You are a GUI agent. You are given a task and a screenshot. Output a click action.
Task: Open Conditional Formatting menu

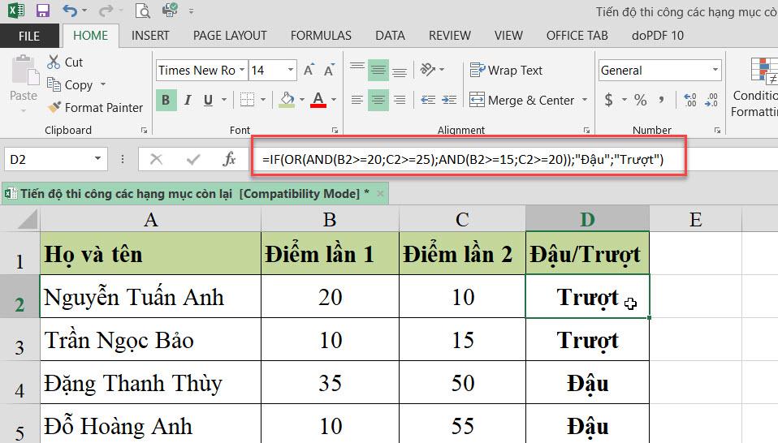point(754,87)
